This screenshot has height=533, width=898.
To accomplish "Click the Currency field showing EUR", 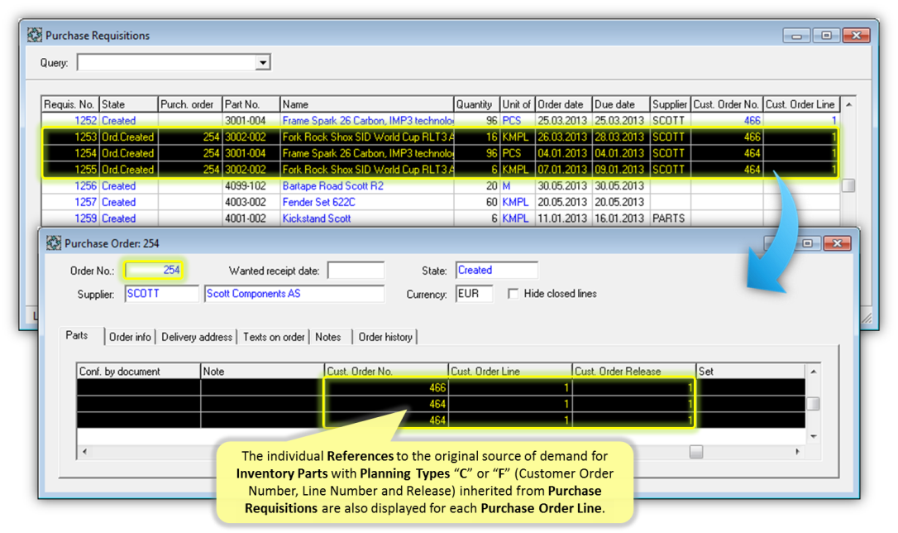I will click(474, 294).
